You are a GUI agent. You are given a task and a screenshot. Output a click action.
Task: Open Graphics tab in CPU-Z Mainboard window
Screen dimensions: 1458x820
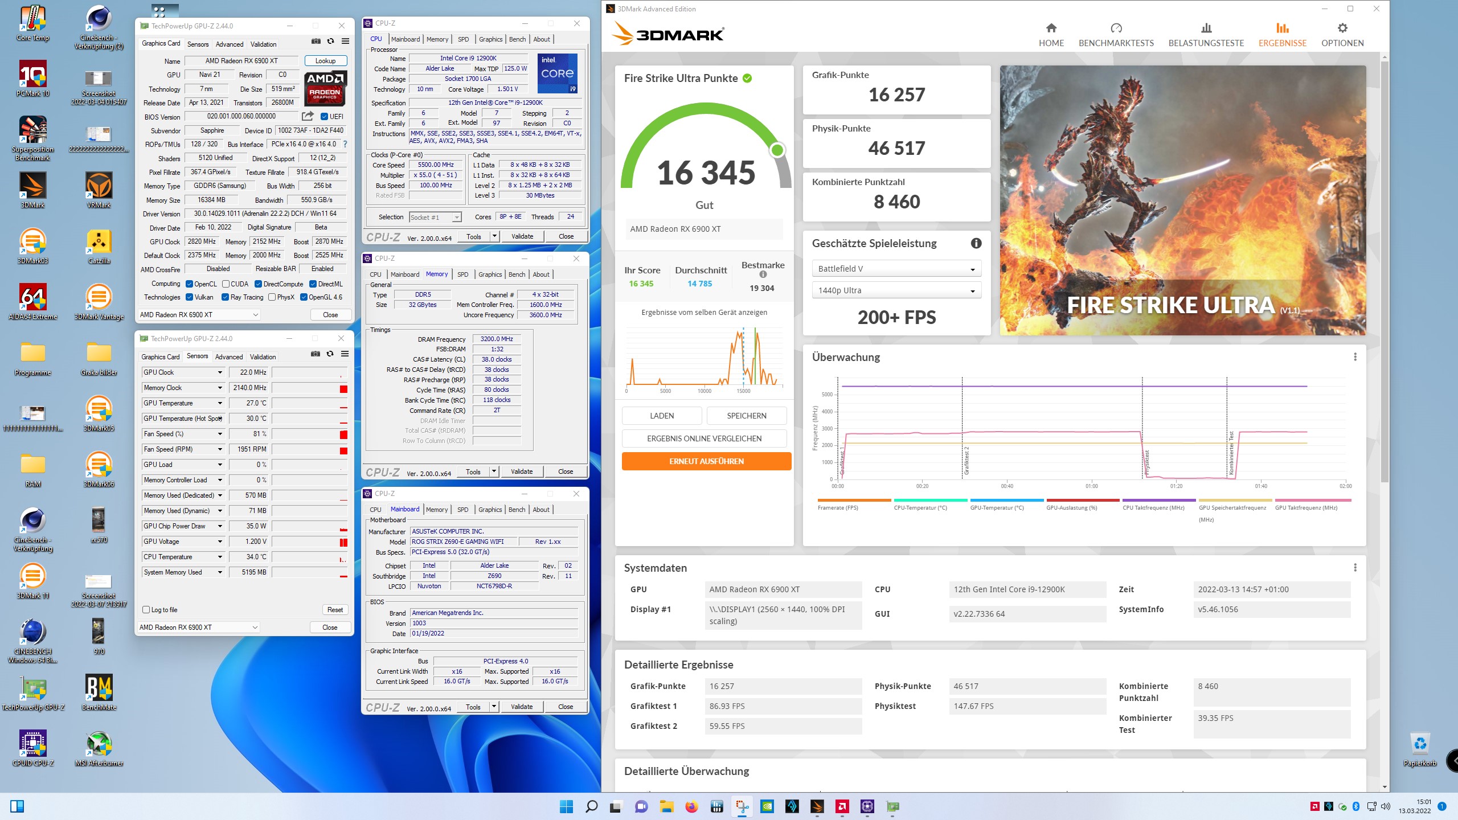(x=490, y=510)
